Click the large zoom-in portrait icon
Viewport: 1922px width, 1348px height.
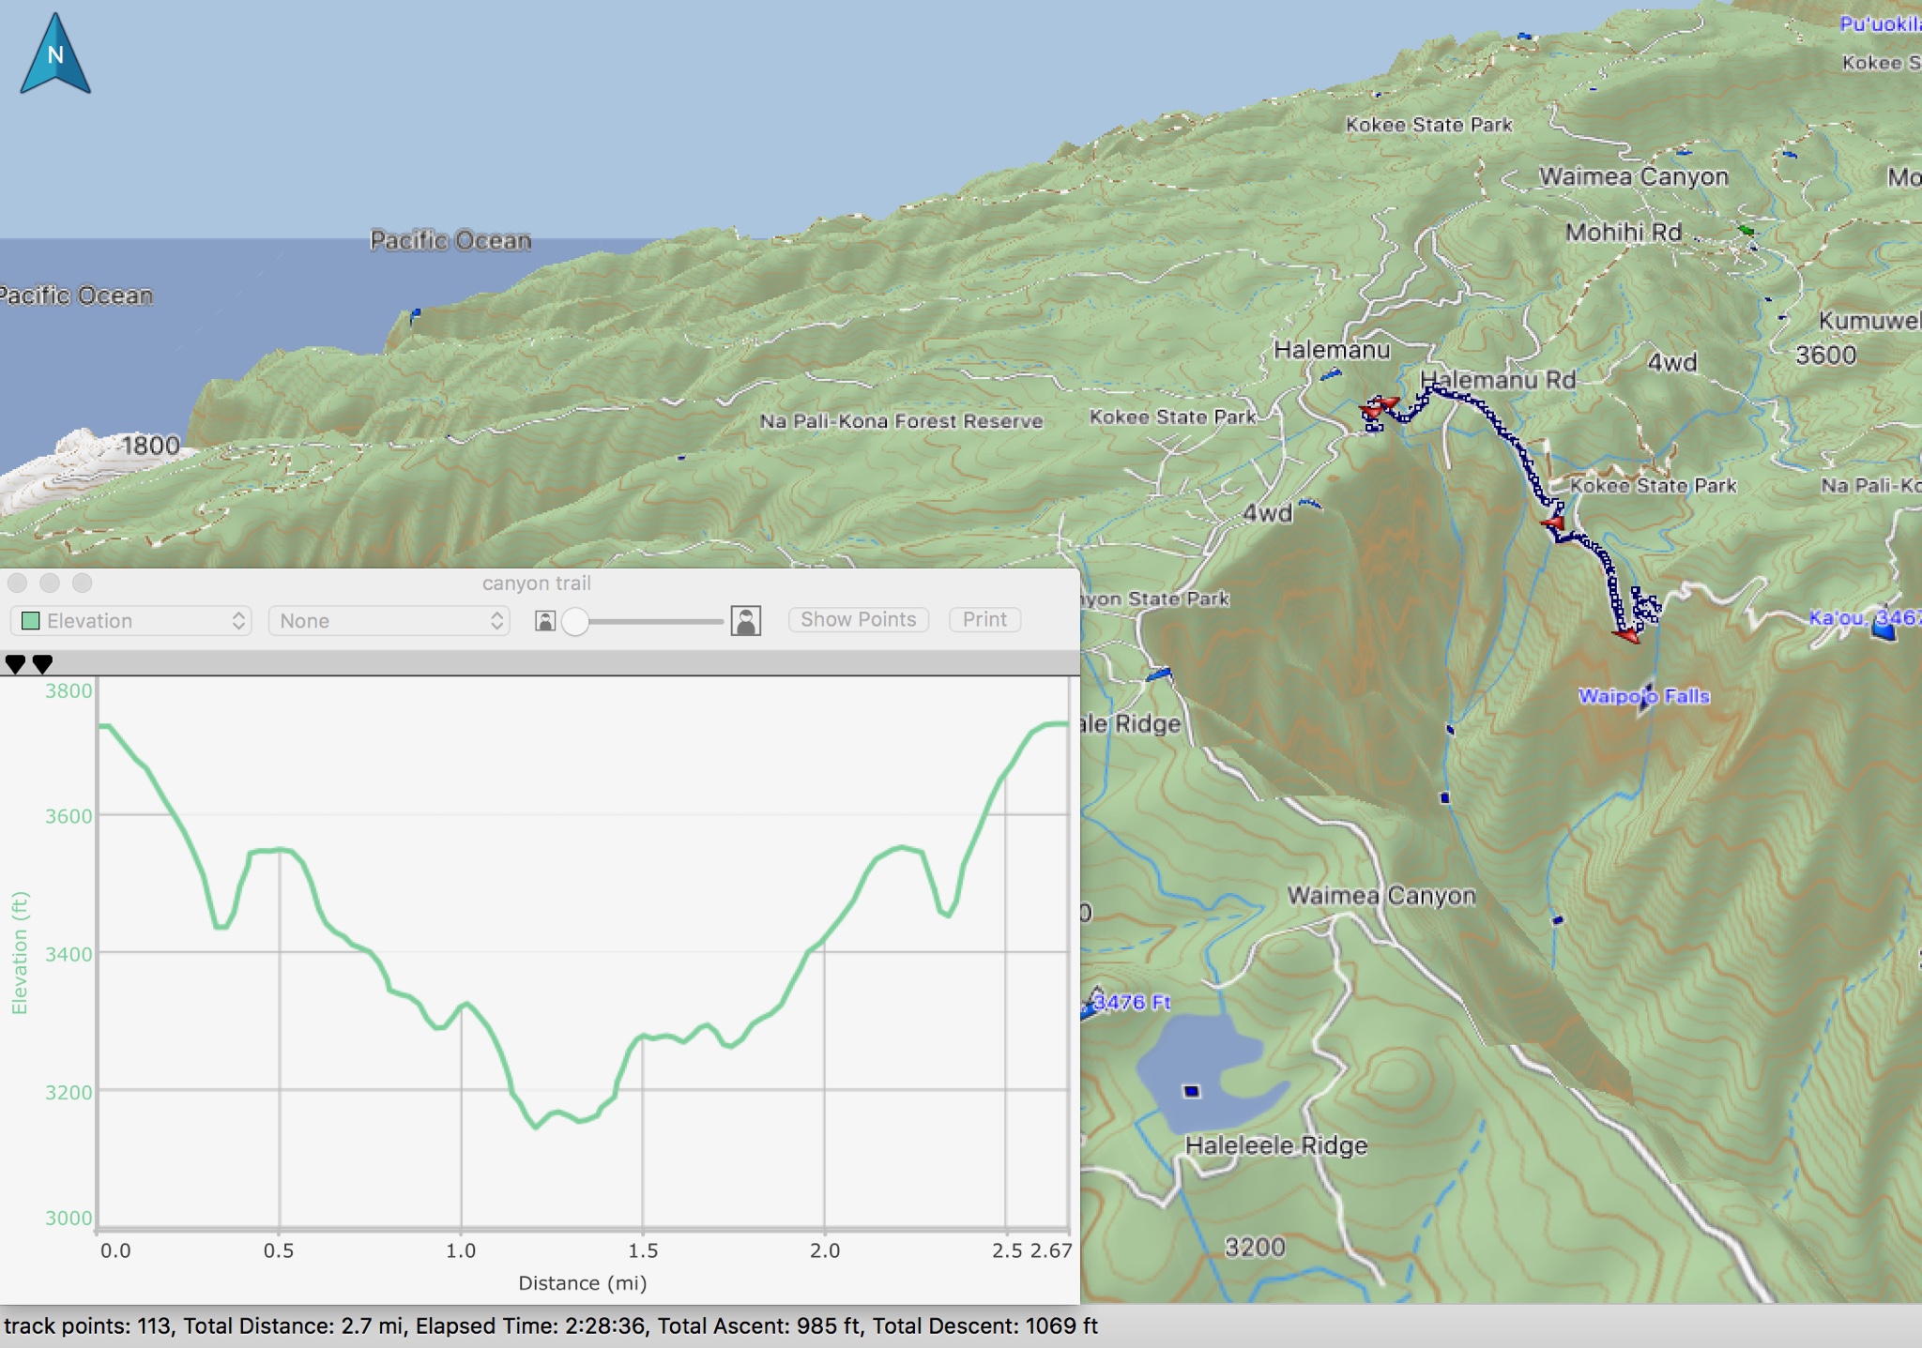tap(746, 621)
